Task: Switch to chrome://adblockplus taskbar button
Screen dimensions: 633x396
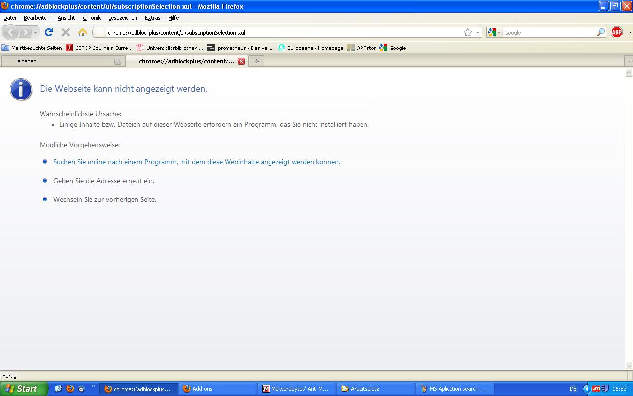Action: coord(138,389)
